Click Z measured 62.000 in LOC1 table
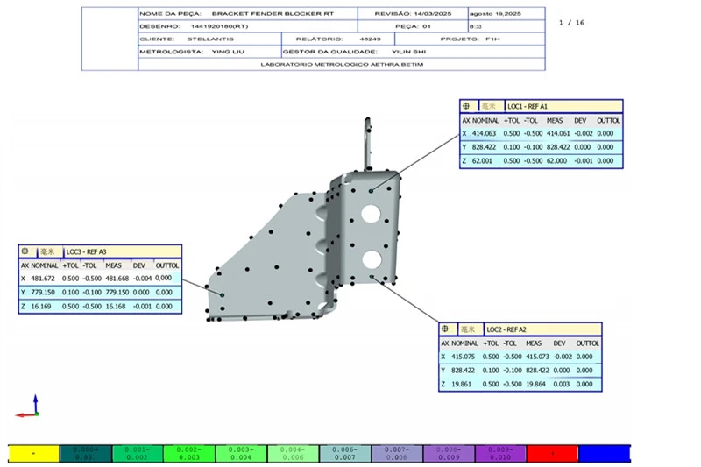Image resolution: width=701 pixels, height=467 pixels. point(556,160)
